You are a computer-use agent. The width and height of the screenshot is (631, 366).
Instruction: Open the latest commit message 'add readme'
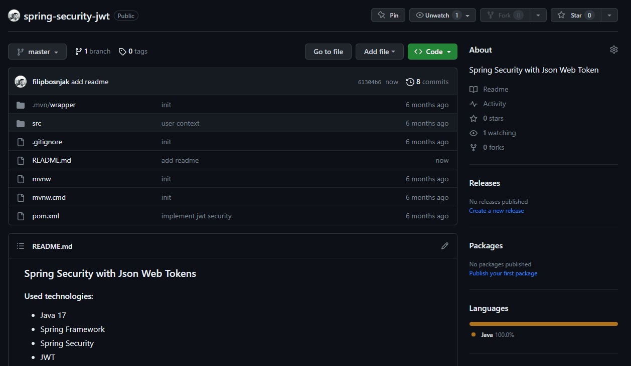(x=90, y=82)
